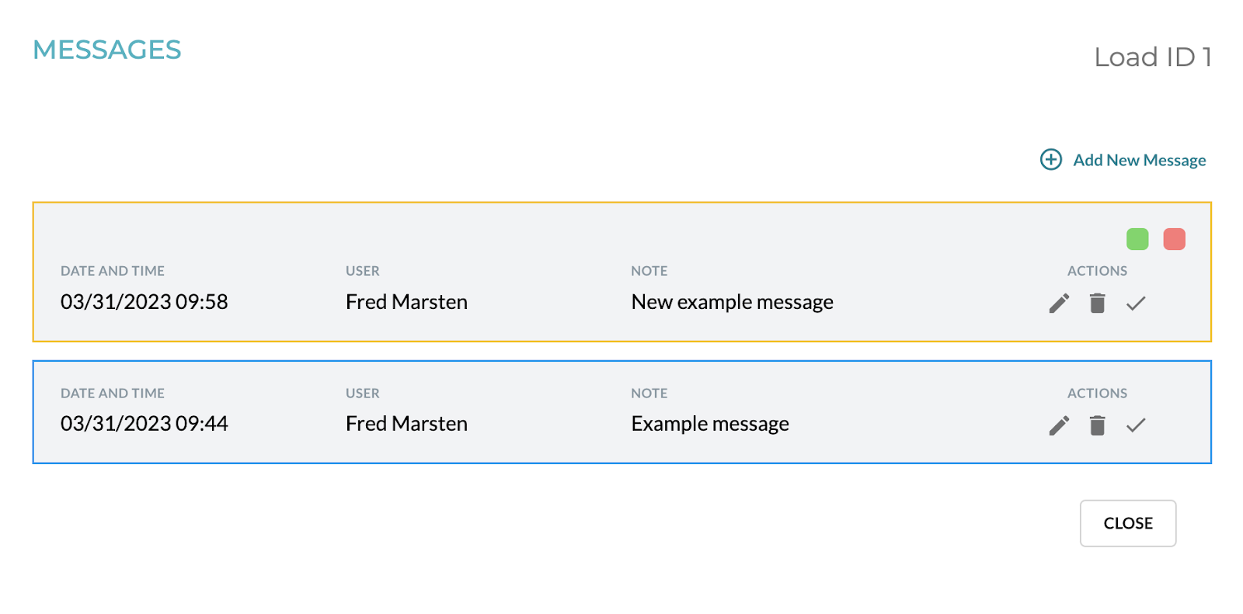
Task: Delete the New example message entry
Action: click(1097, 303)
